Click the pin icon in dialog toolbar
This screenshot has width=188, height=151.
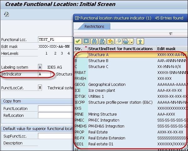[141, 41]
